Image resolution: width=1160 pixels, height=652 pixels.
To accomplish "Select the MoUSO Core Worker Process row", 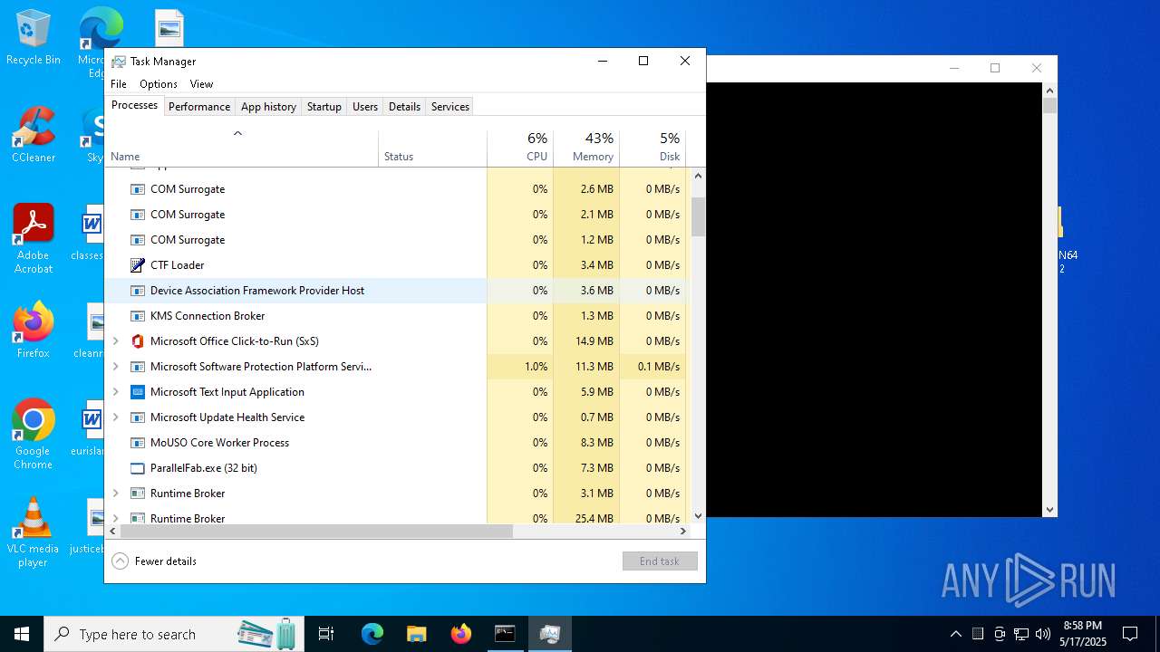I will 397,443.
